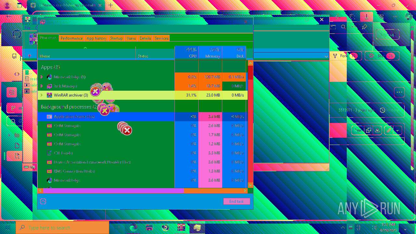Click the Application Frame Host process icon

pos(49,116)
